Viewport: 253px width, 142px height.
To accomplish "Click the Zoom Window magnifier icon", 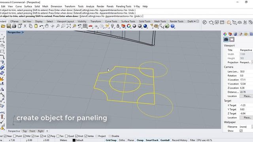I will pos(63,26).
